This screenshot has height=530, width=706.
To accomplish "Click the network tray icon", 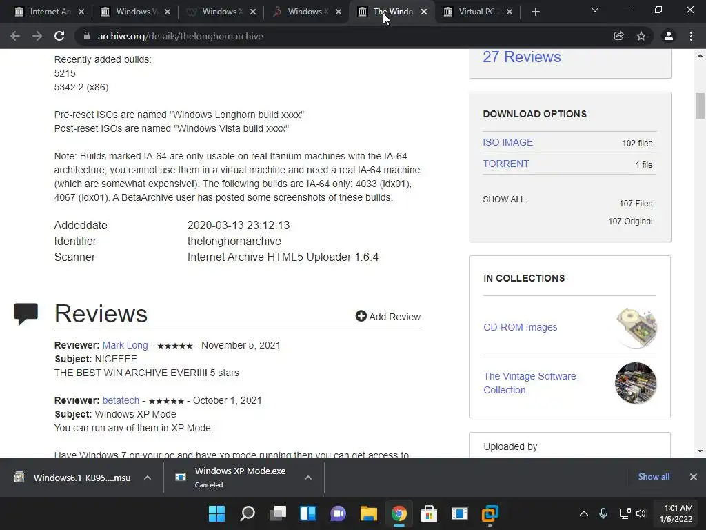I will pyautogui.click(x=625, y=513).
